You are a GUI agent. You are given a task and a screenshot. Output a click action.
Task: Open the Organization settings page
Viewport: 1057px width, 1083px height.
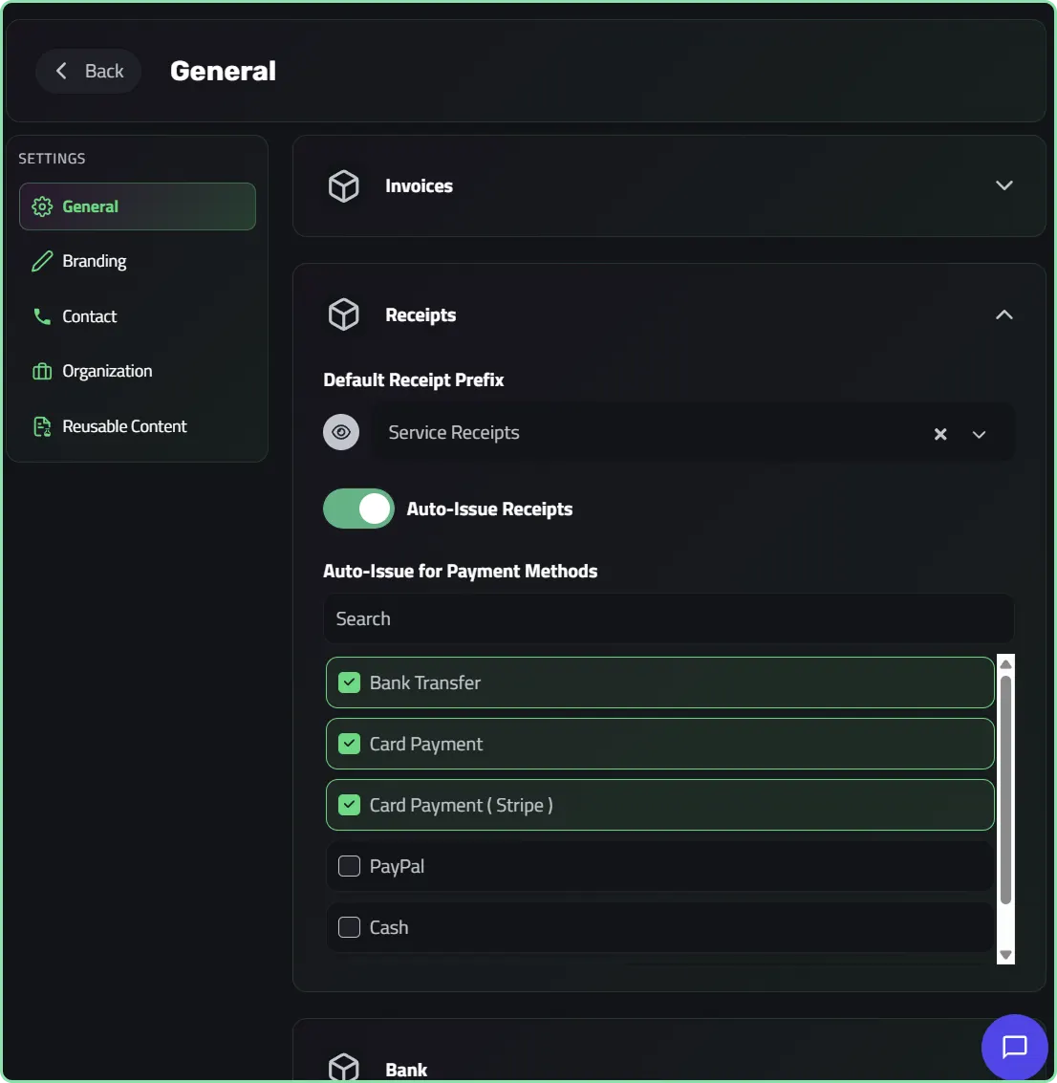138,371
